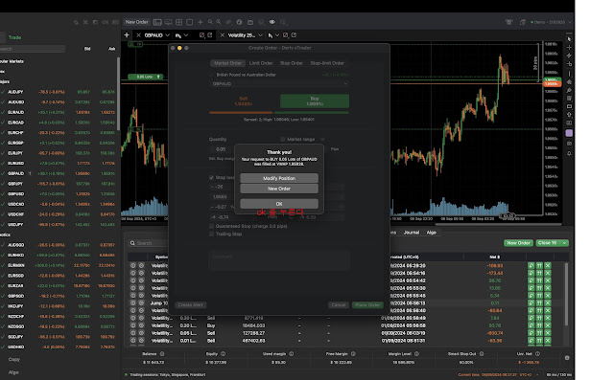Click the settings gear beside the account summary
The height and width of the screenshot is (380, 590).
coord(567,358)
